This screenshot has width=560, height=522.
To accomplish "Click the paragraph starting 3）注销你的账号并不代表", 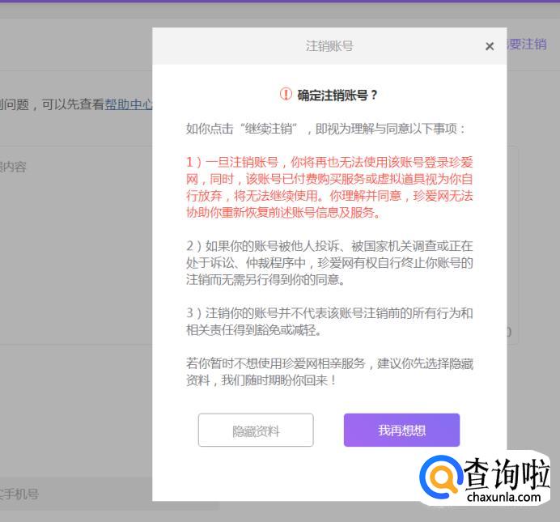I will (329, 321).
